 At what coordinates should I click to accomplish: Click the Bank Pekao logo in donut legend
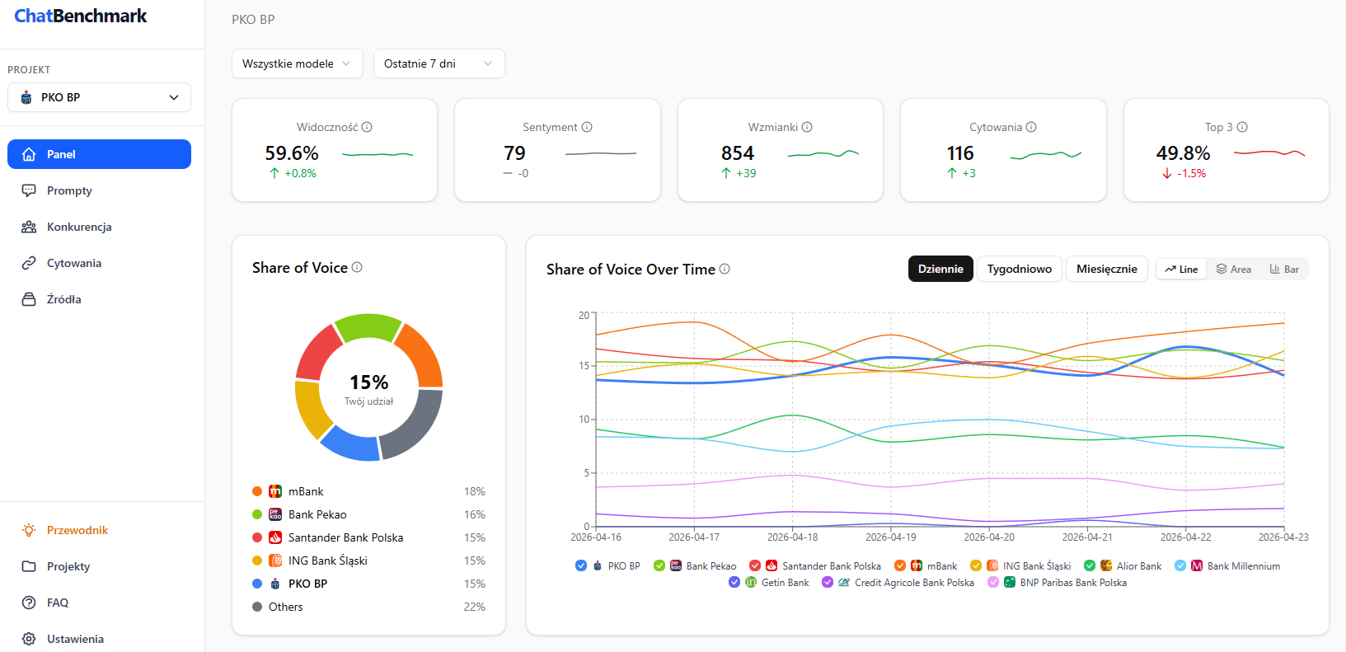pos(275,514)
